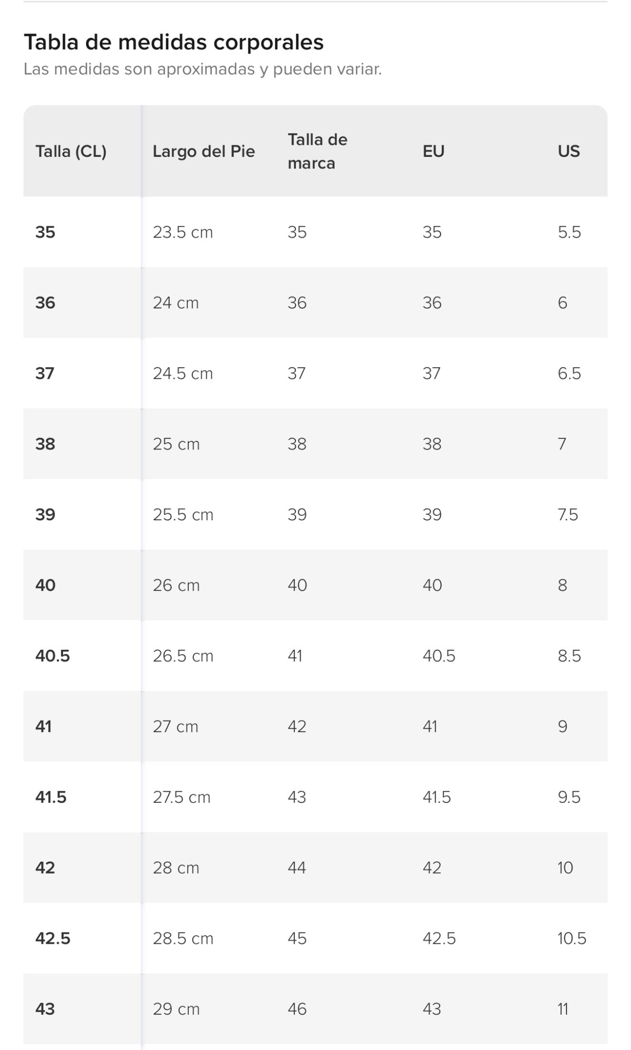Click the US column header
The image size is (631, 1050).
pos(568,152)
